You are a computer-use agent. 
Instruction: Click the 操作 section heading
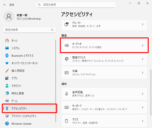point(64,84)
